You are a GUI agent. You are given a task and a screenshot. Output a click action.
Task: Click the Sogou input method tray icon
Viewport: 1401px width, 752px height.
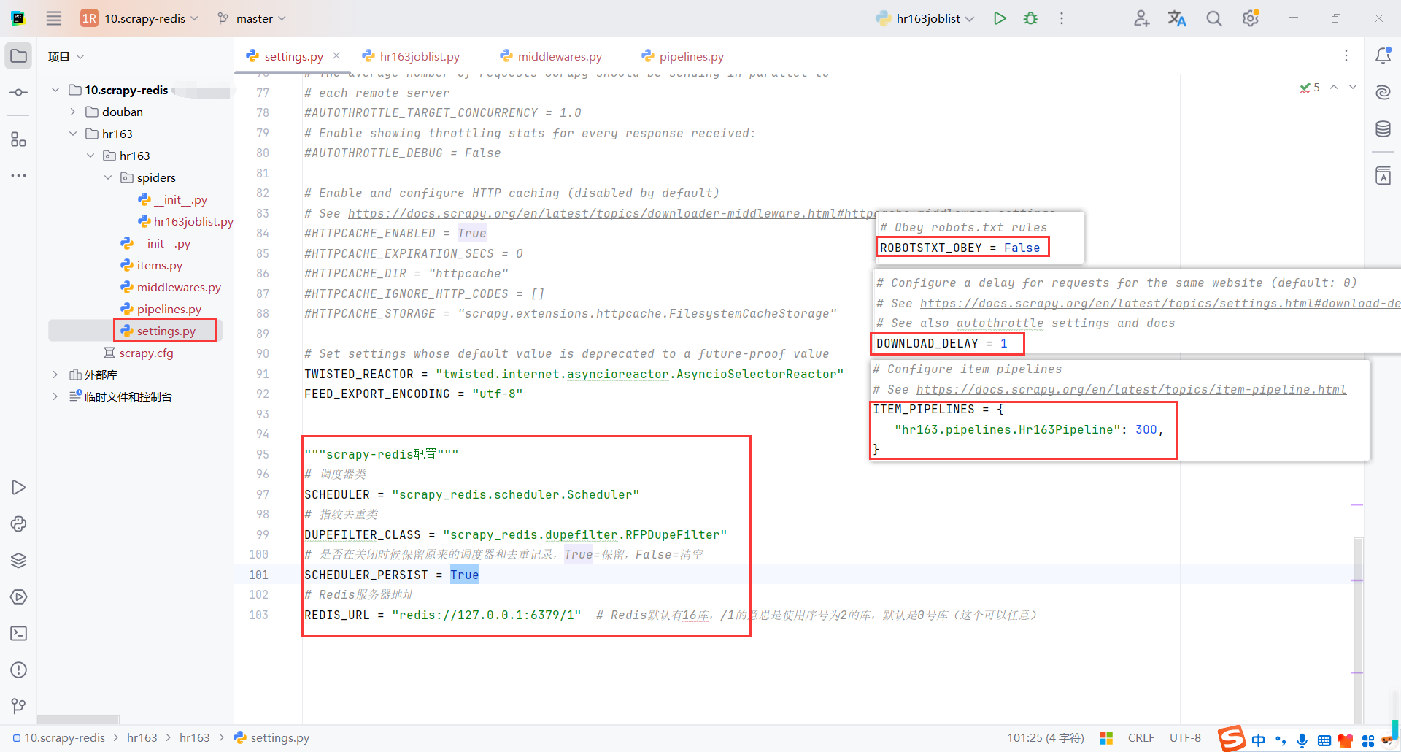pos(1231,739)
